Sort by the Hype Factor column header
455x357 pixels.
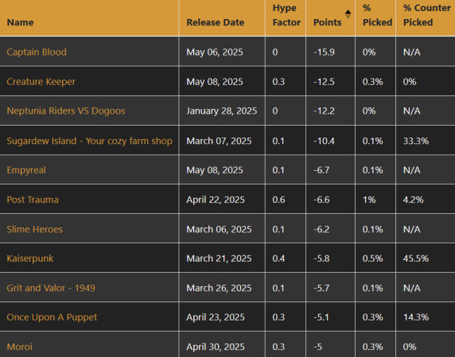(x=286, y=15)
